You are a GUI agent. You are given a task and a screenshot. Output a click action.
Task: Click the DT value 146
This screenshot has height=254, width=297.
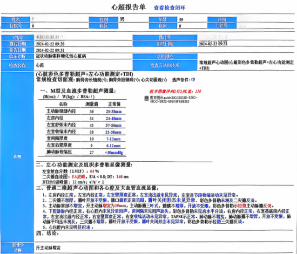[119, 177]
